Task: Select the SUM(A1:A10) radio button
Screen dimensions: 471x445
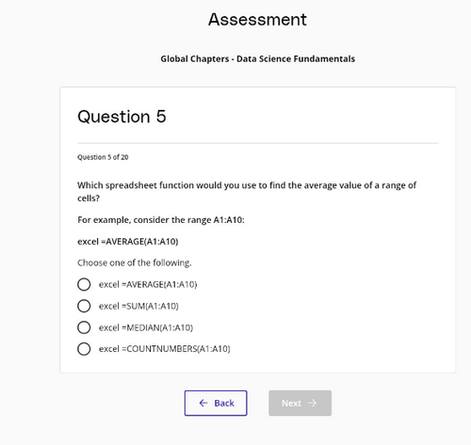Action: (84, 306)
